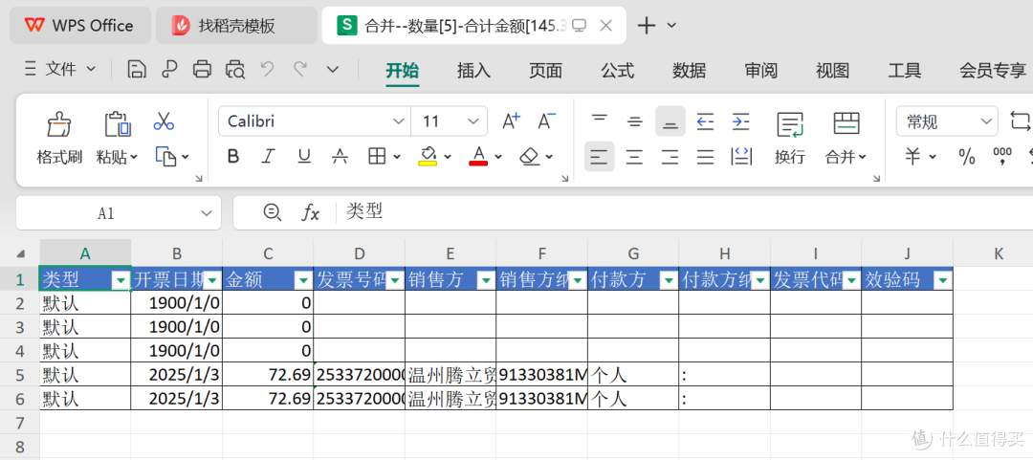
Task: Switch to the 公式 ribbon tab
Action: tap(617, 71)
